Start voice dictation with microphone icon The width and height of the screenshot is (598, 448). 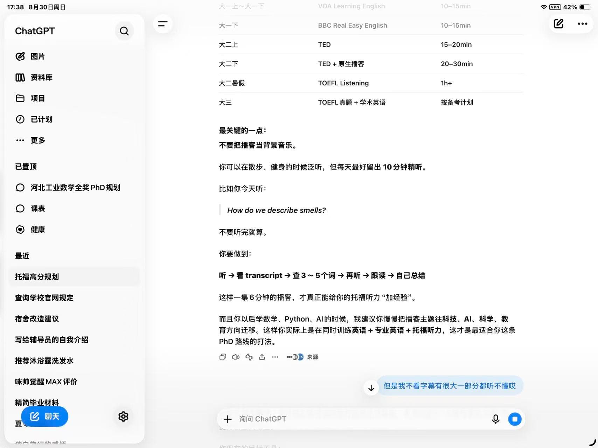(495, 419)
